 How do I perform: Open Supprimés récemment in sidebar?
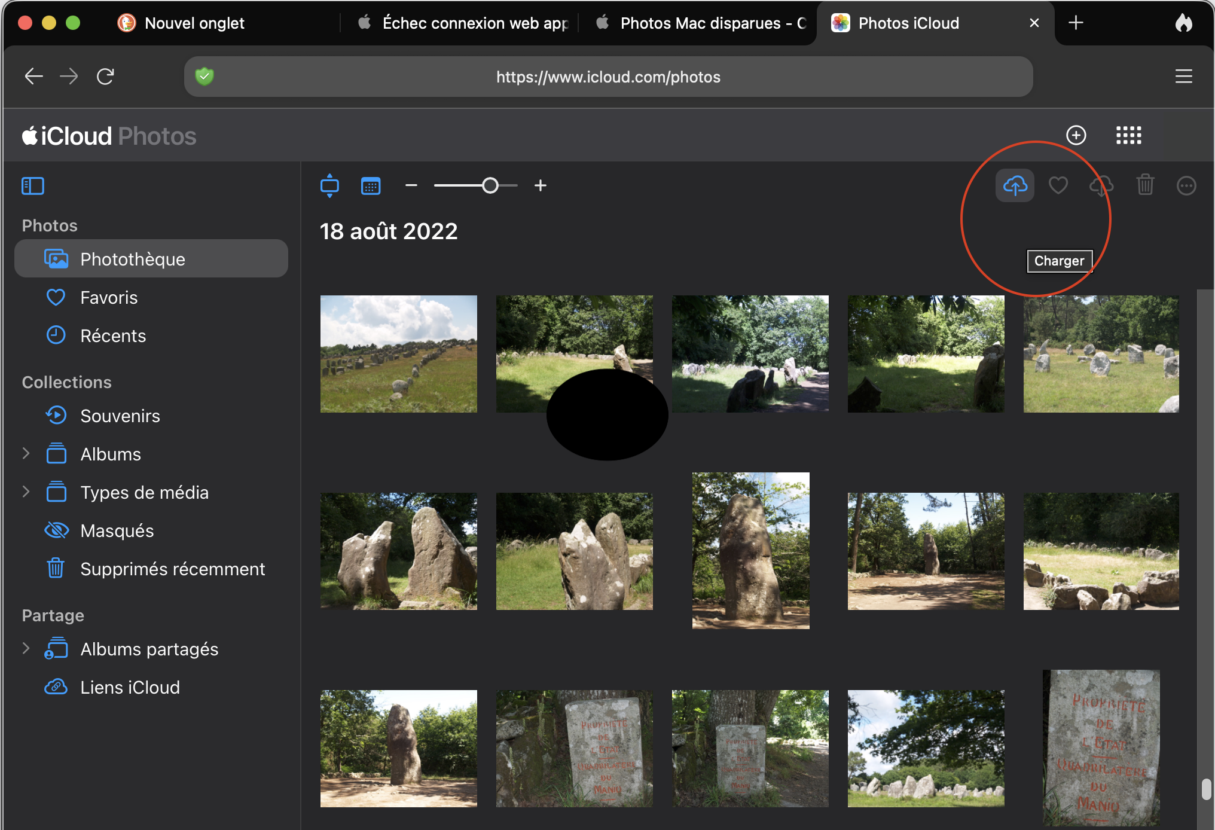coord(172,569)
